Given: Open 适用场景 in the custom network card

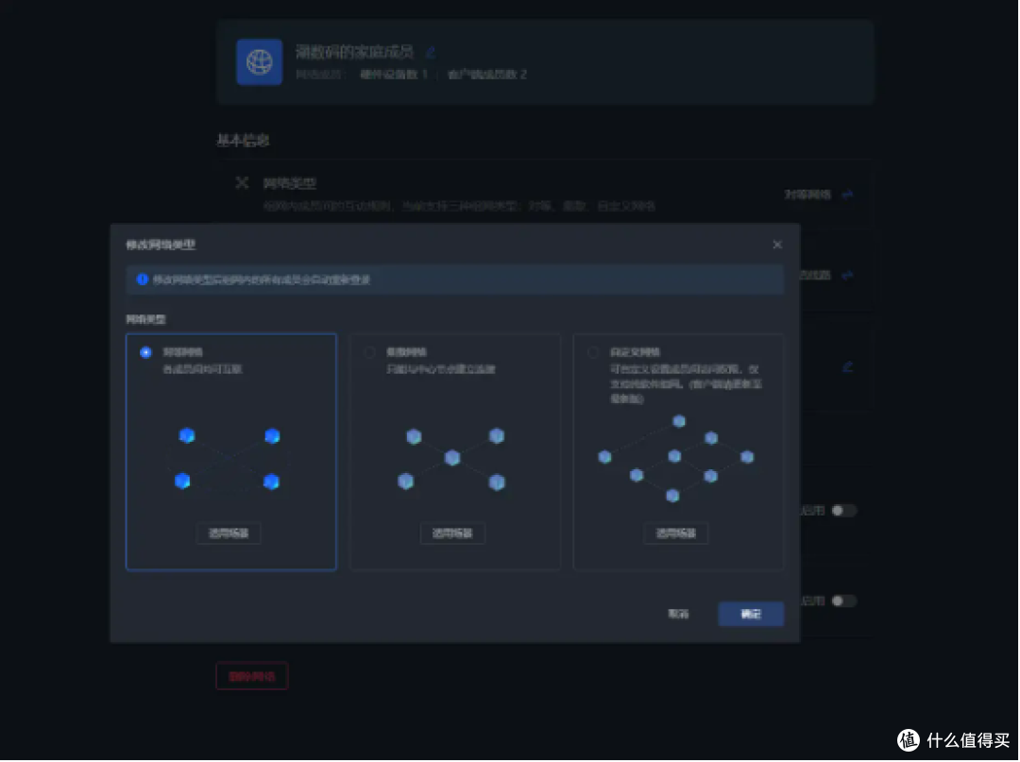Looking at the screenshot, I should tap(676, 533).
